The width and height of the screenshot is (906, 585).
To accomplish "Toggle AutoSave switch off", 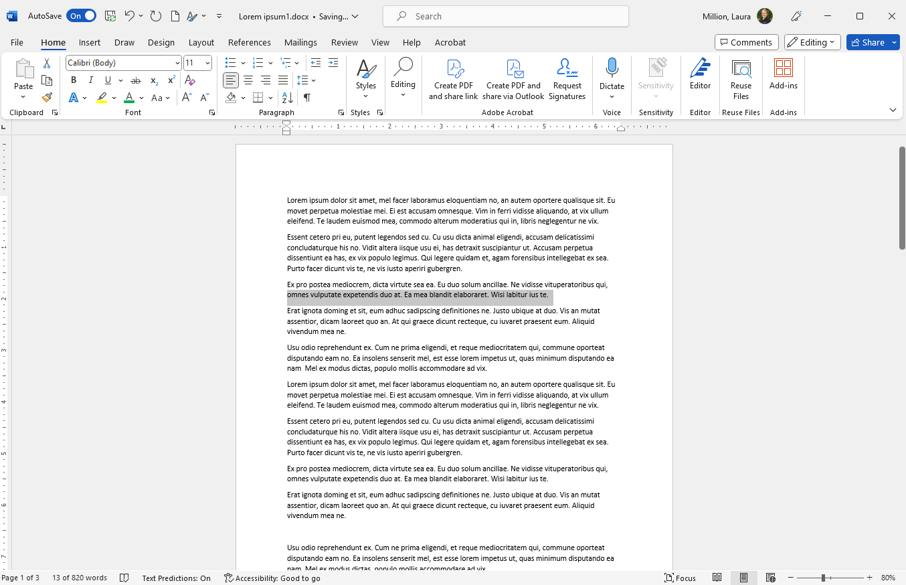I will click(81, 16).
